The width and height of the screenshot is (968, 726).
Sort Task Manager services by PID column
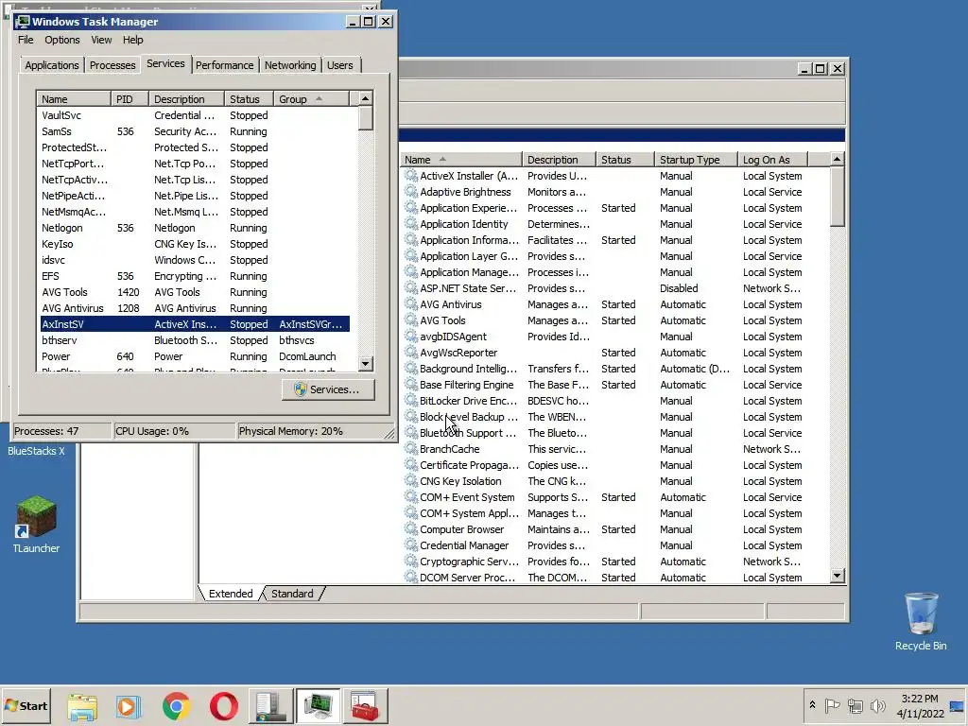[x=130, y=98]
